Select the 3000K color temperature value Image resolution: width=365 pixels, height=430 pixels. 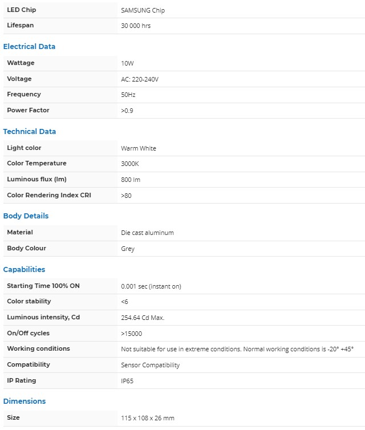point(131,164)
